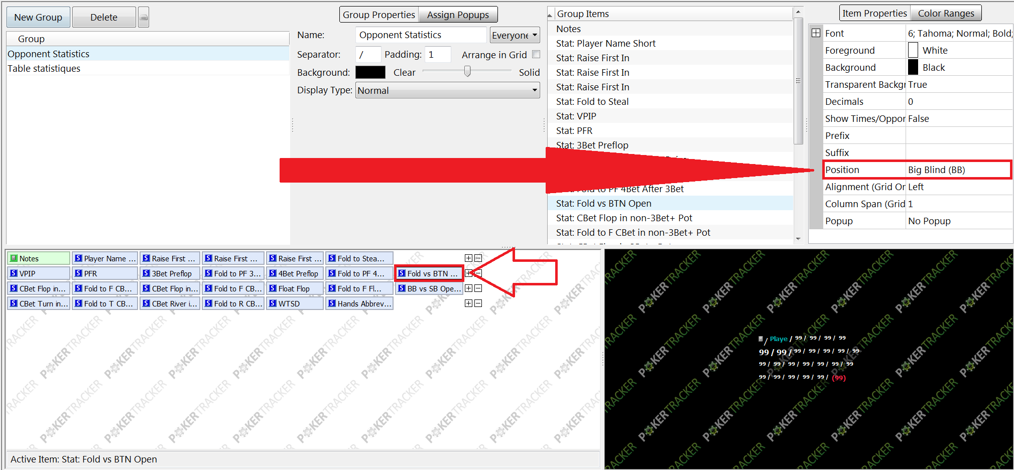1014x470 pixels.
Task: Select the 3Bet Preflop stat cell in the grid
Action: pyautogui.click(x=170, y=273)
